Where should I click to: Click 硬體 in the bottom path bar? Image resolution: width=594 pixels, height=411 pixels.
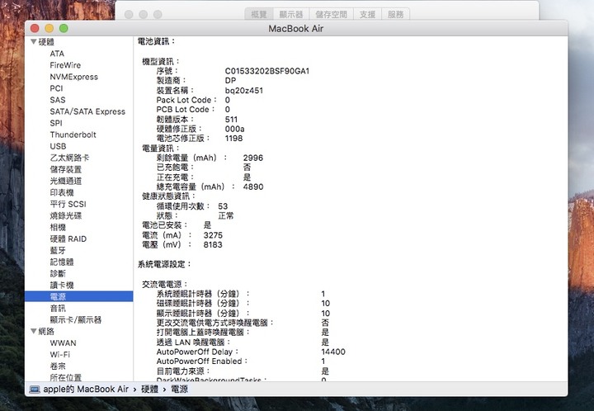click(149, 390)
